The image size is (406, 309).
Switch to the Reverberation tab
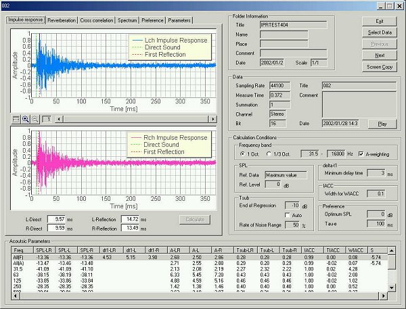pyautogui.click(x=61, y=20)
